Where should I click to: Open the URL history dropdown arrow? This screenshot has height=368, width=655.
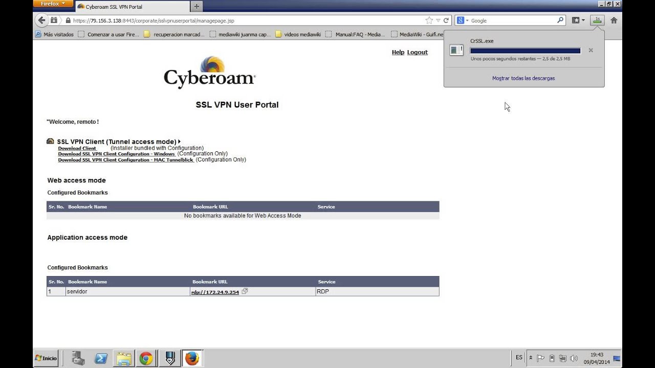[x=438, y=20]
